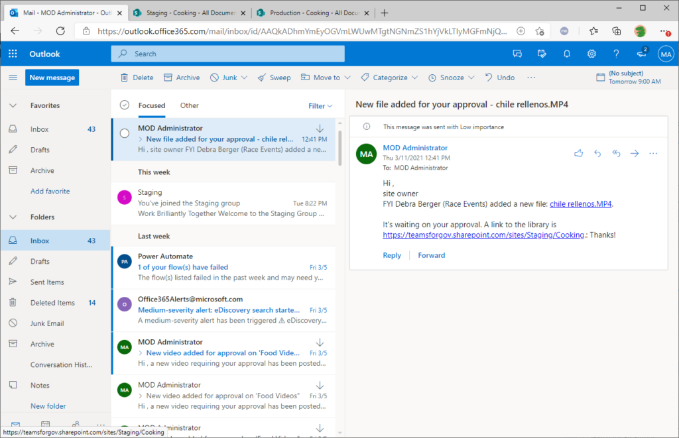Toggle the select-all messages circle above Focused
The height and width of the screenshot is (438, 679).
pos(124,105)
